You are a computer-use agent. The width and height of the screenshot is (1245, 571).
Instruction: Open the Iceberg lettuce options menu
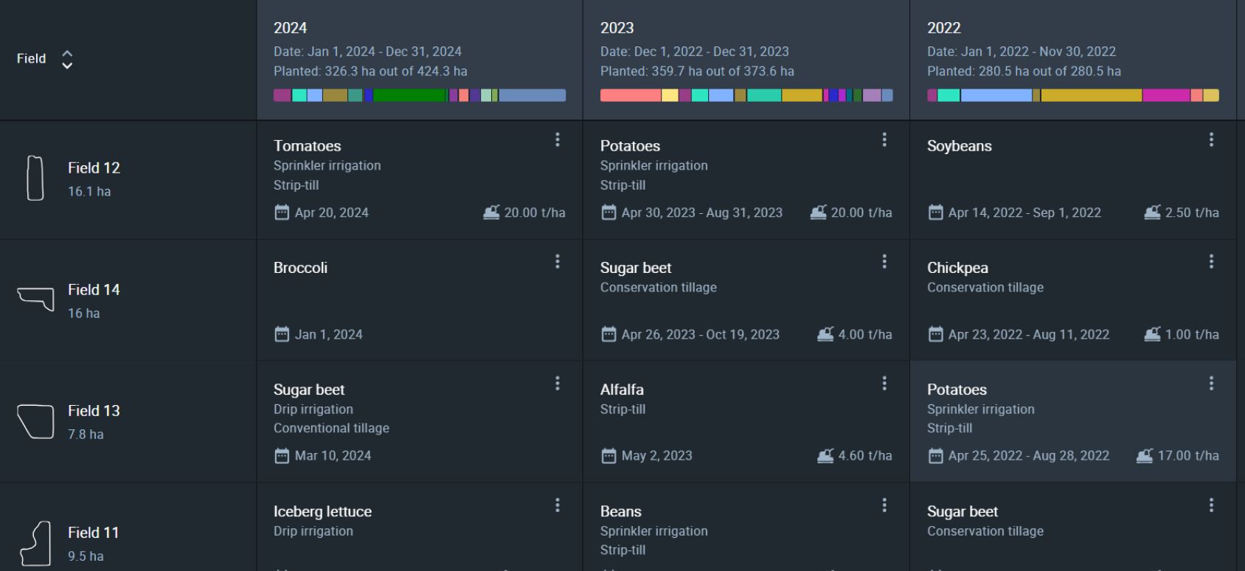point(558,505)
